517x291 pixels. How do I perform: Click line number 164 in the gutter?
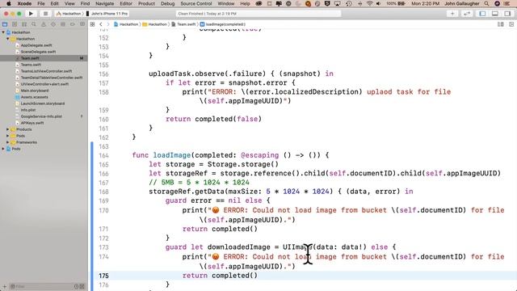pos(103,155)
